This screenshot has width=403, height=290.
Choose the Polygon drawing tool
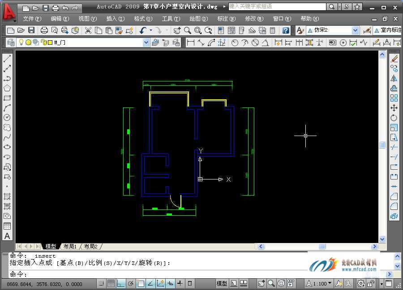tap(7, 88)
